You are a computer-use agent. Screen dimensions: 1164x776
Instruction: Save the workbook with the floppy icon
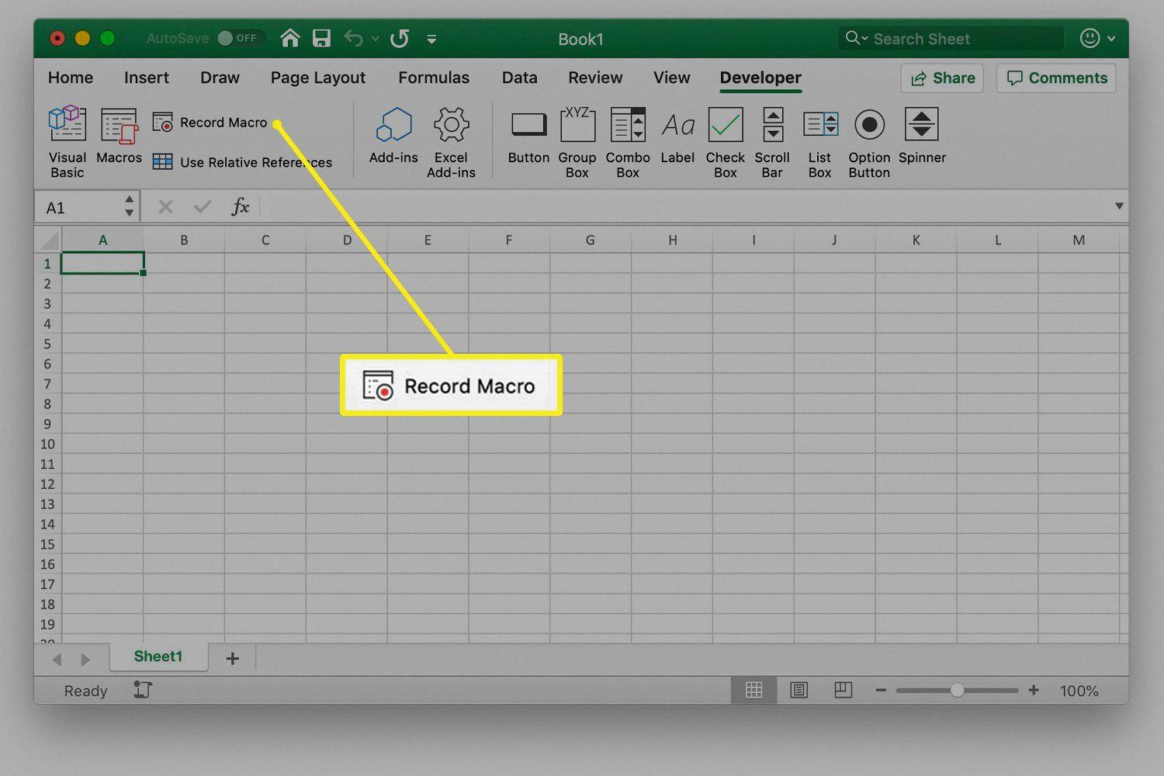[321, 38]
